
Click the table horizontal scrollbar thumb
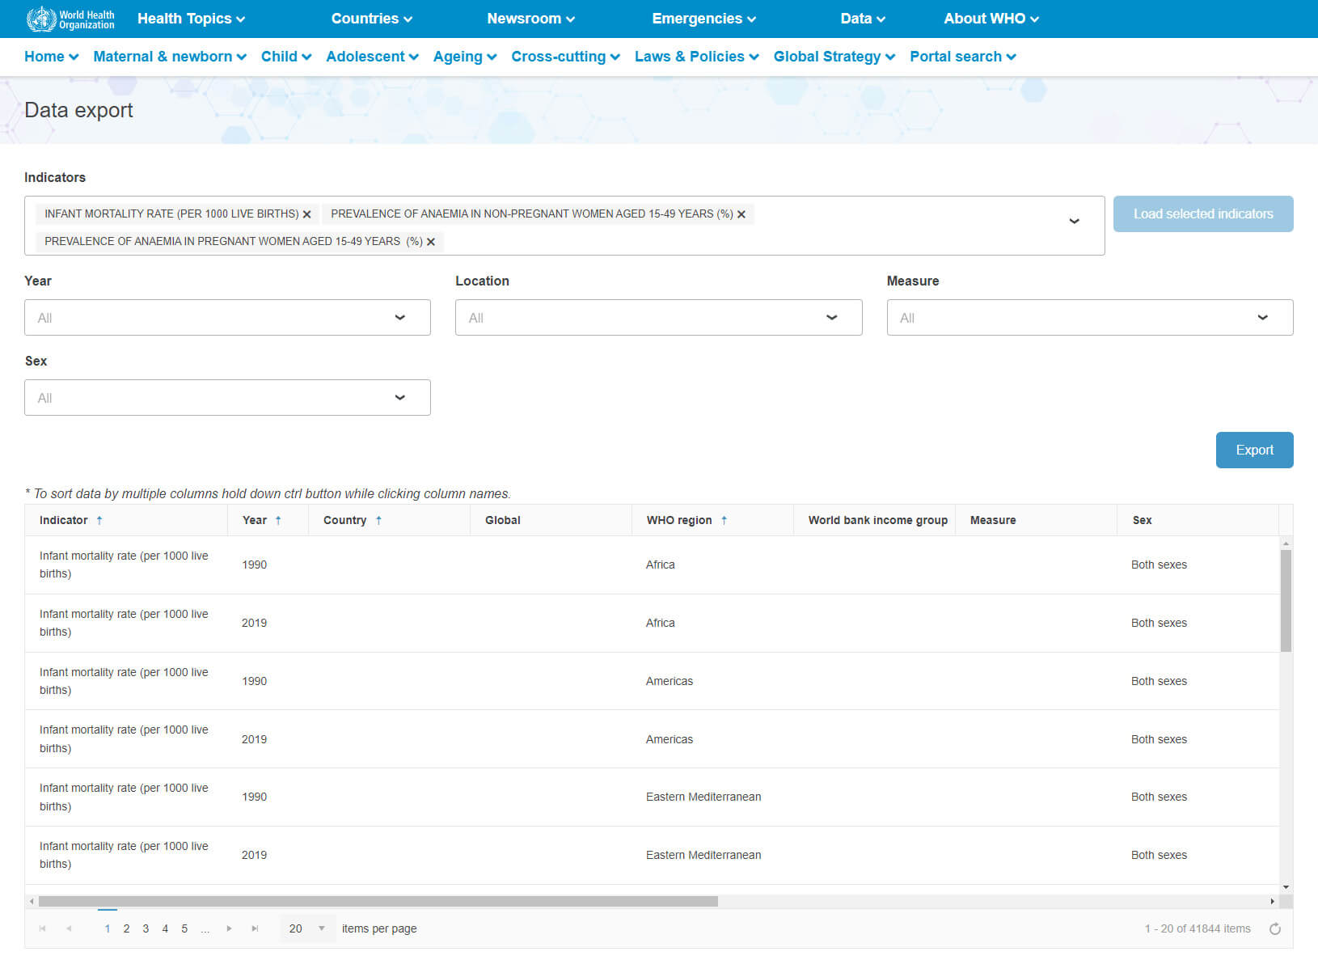tap(378, 901)
